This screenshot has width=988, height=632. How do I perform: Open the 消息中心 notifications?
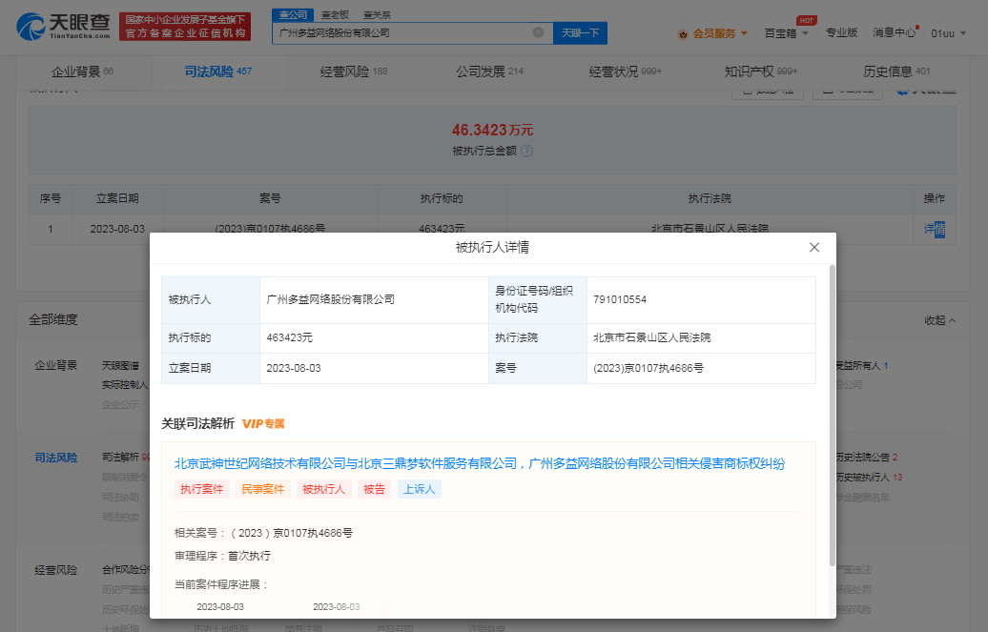(895, 32)
